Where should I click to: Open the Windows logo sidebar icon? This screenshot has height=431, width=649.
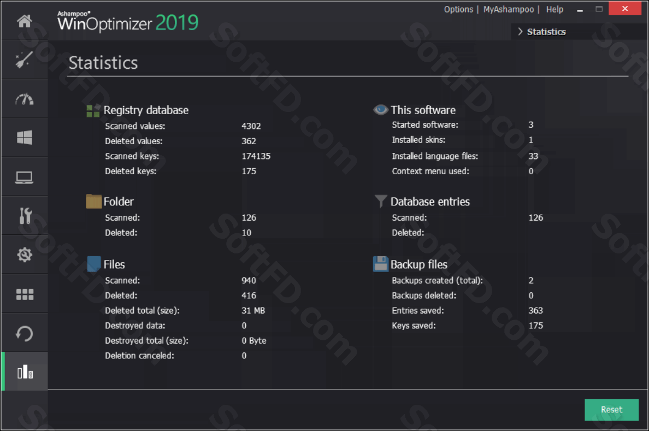click(25, 138)
